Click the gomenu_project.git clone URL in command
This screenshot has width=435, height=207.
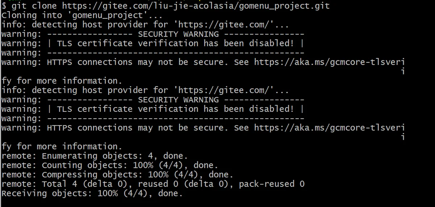click(x=196, y=6)
